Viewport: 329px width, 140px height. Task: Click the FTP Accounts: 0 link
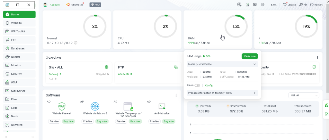tap(125, 74)
